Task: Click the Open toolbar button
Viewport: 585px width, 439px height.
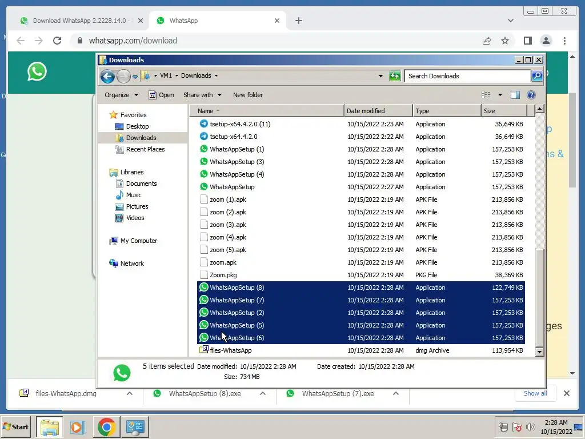Action: [x=162, y=95]
